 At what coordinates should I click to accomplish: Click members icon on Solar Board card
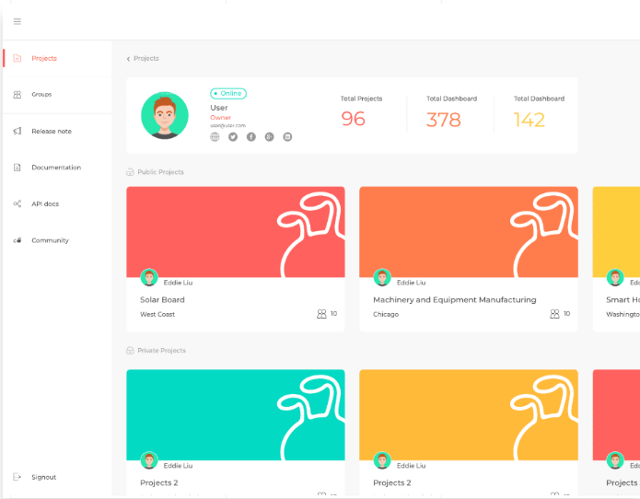tap(321, 314)
